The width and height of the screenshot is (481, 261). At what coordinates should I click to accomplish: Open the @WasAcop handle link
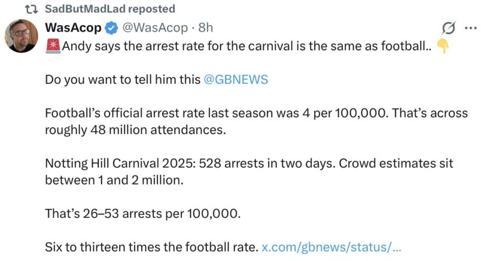[x=155, y=27]
